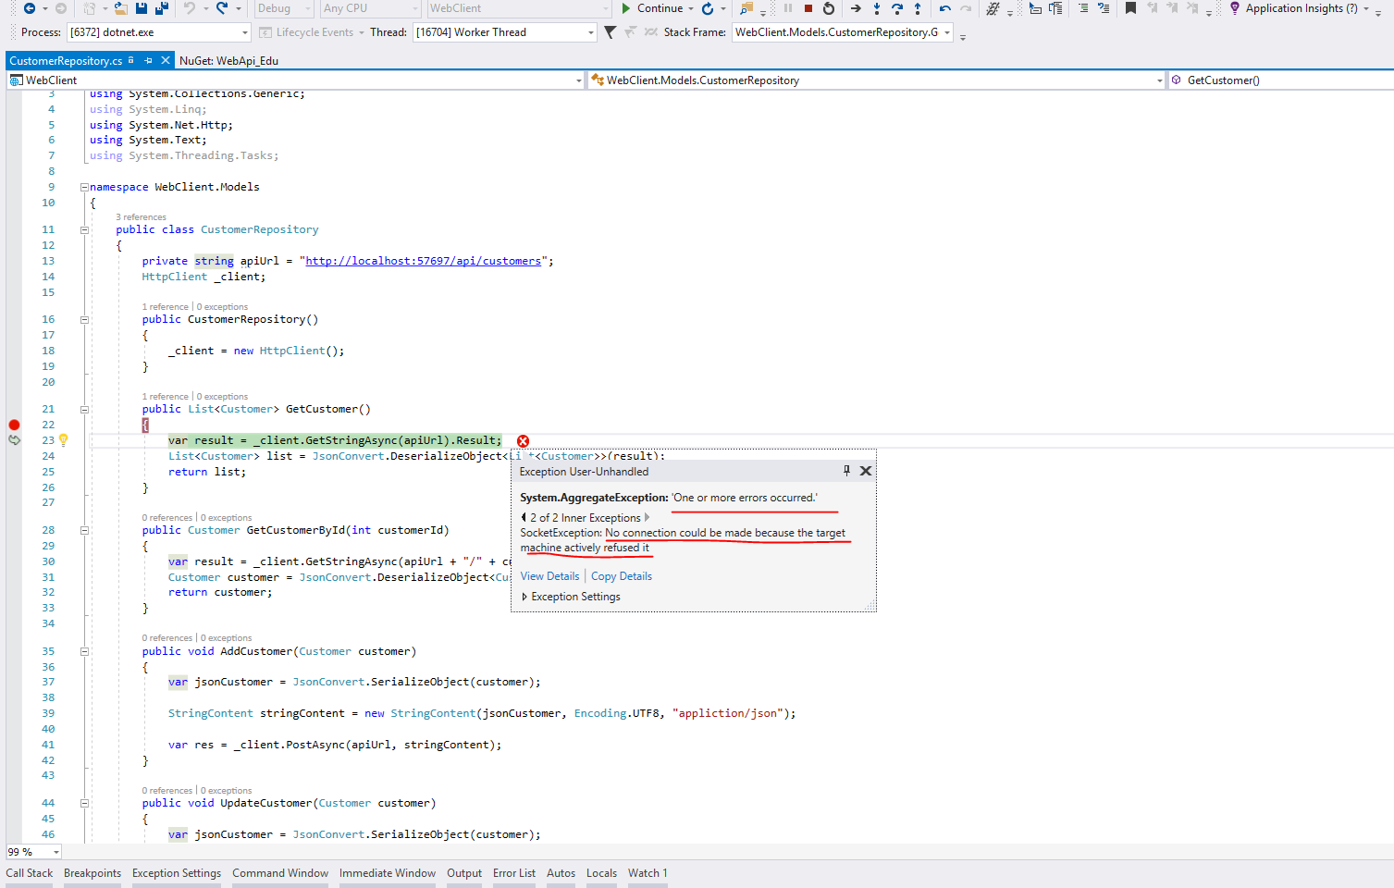This screenshot has height=888, width=1394.
Task: Click the View Details link
Action: tap(549, 576)
